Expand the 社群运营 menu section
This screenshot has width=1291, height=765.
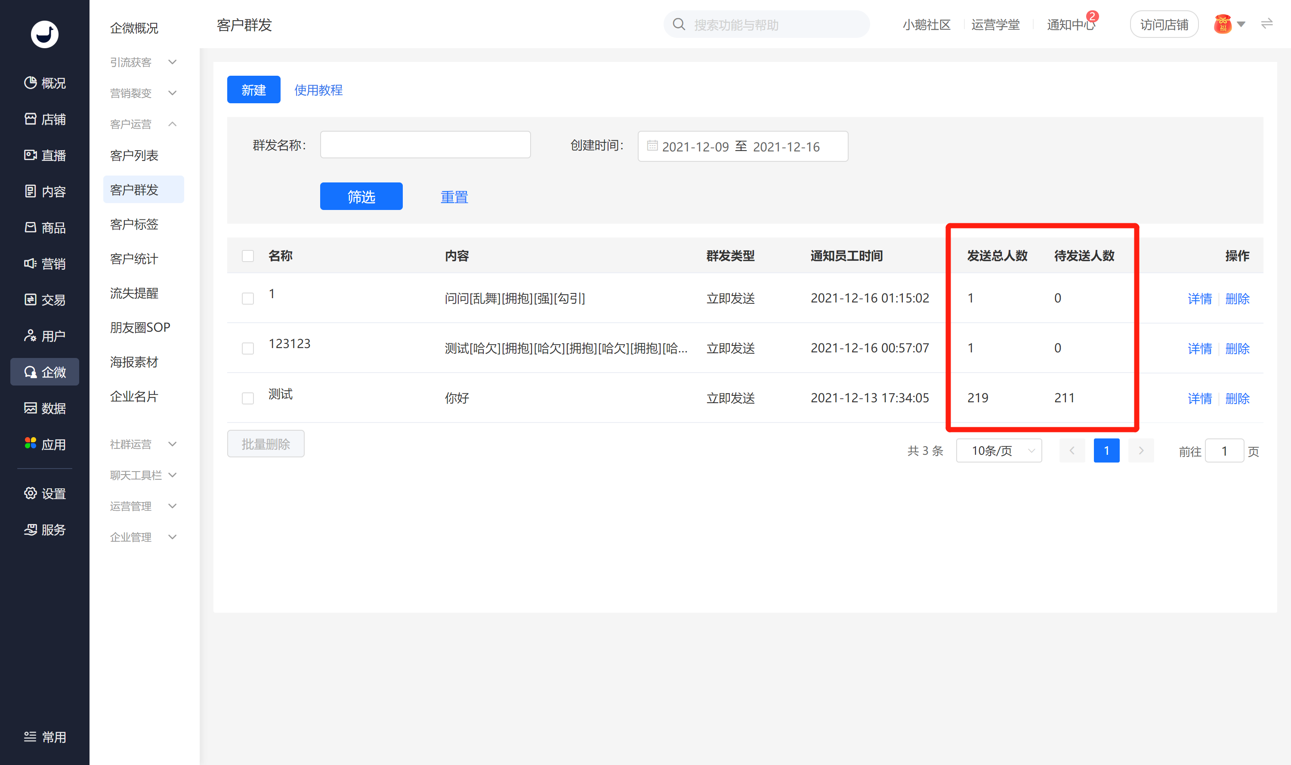click(143, 444)
